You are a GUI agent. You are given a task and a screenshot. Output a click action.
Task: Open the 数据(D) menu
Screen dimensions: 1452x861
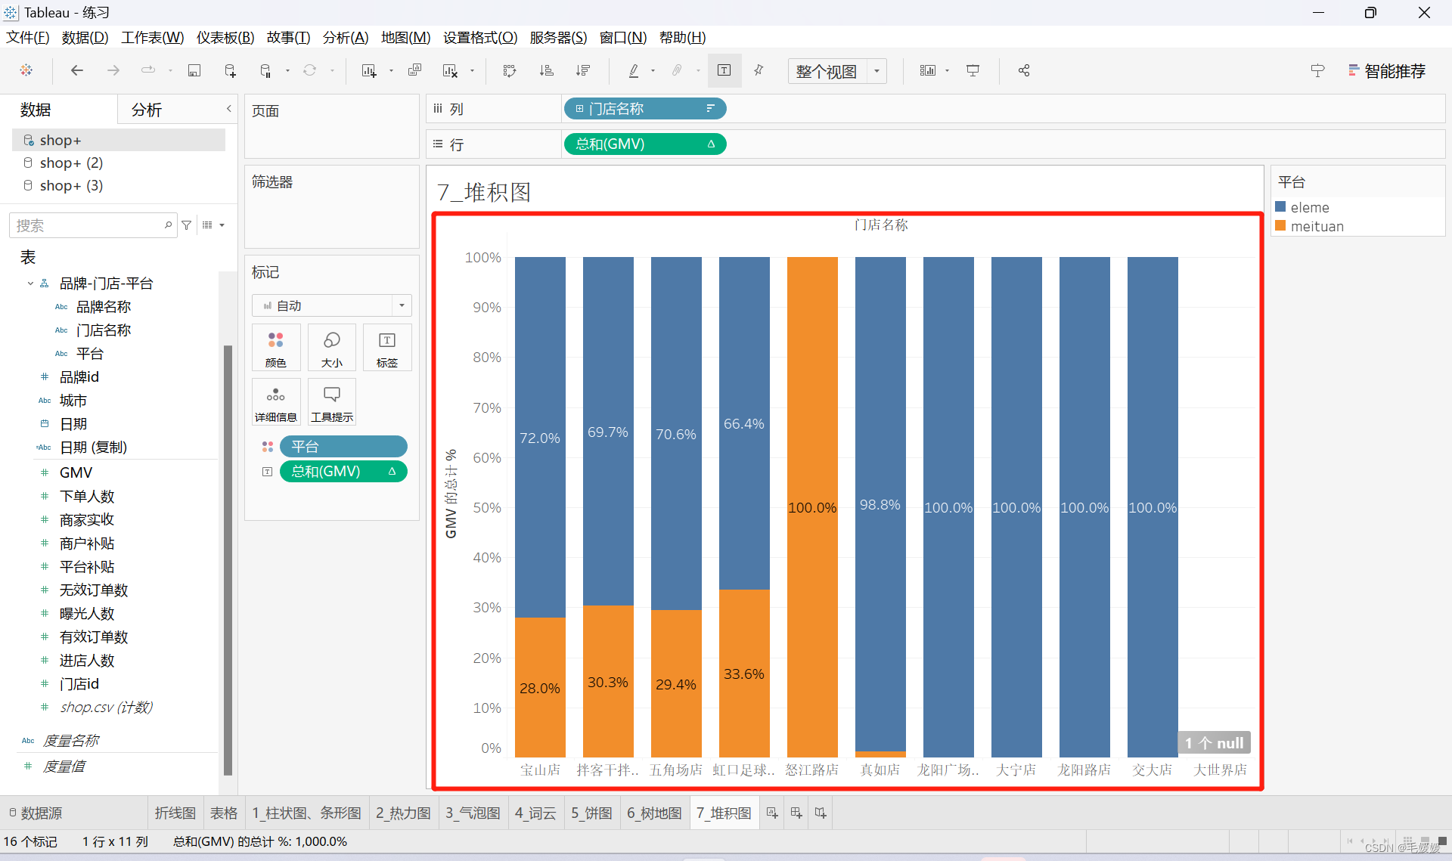[x=85, y=37]
